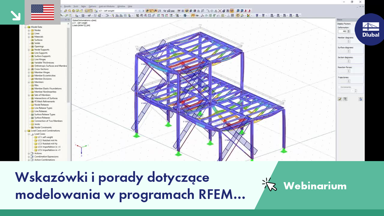384x216 pixels.
Task: Click the LC1: self weight folder icon
Action: 35,137
